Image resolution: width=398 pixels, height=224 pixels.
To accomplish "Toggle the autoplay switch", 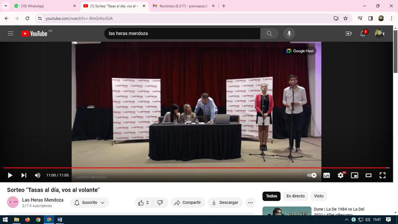I will (x=312, y=175).
